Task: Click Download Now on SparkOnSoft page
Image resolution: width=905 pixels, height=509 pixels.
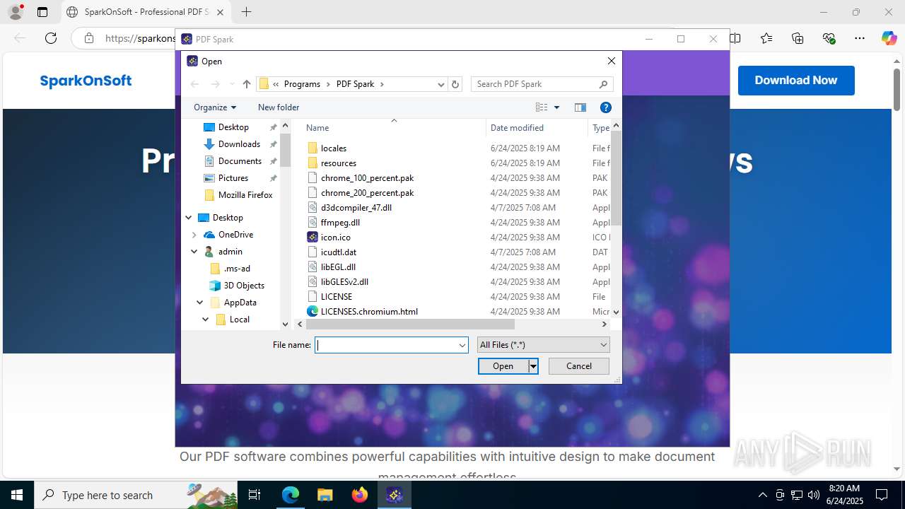Action: click(796, 81)
